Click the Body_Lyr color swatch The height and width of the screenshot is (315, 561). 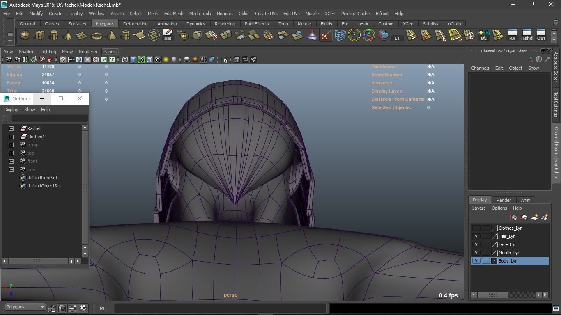coord(494,261)
